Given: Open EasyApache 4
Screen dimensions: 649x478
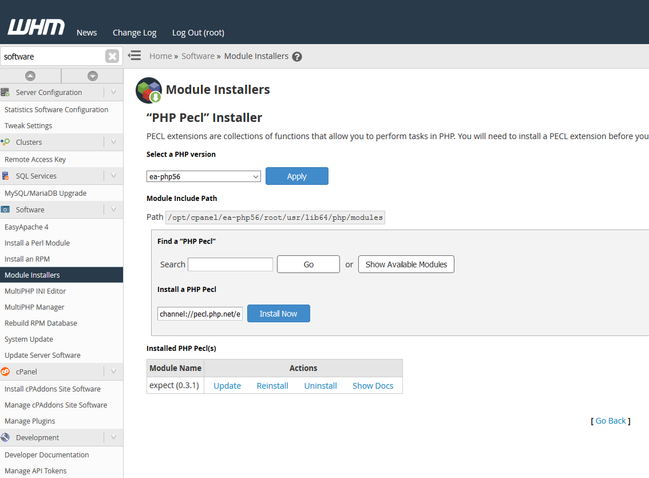Looking at the screenshot, I should coord(26,227).
